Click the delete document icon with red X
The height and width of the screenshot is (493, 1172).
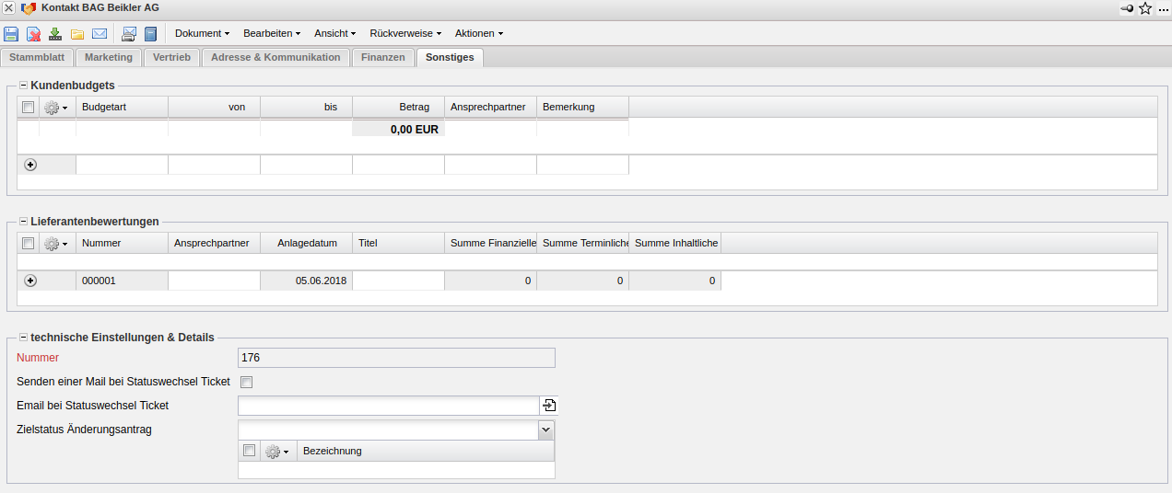tap(33, 34)
